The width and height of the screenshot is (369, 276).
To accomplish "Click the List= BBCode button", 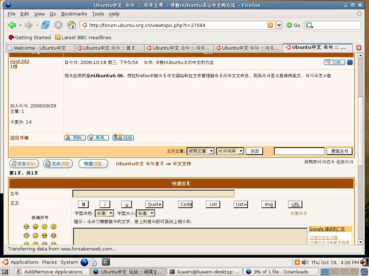I will point(241,204).
